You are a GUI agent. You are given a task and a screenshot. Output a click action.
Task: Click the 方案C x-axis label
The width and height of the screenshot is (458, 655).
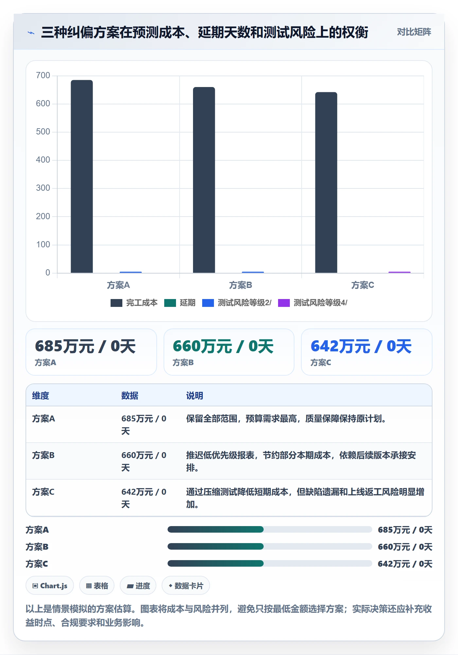click(362, 285)
